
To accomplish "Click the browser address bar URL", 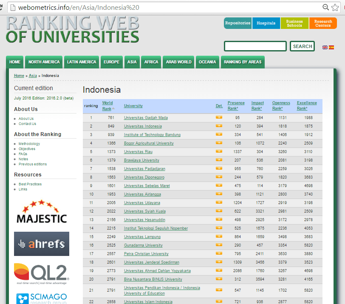I will click(79, 8).
